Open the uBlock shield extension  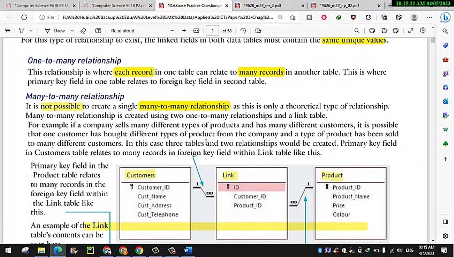(x=353, y=17)
